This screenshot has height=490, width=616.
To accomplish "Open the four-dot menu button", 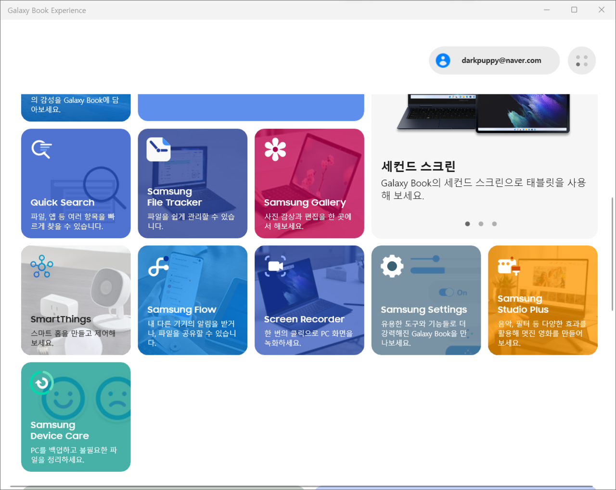I will point(581,61).
